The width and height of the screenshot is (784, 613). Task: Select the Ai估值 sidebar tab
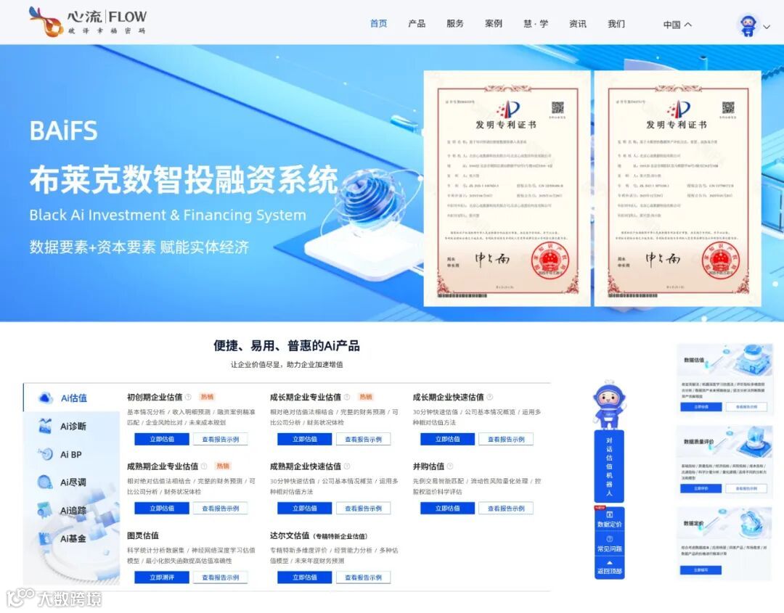point(71,398)
